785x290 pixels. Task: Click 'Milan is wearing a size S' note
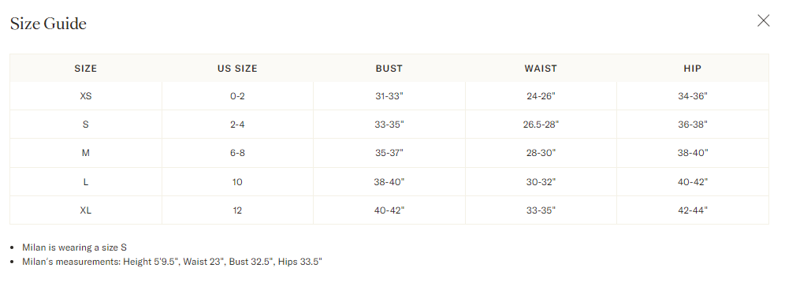(75, 247)
